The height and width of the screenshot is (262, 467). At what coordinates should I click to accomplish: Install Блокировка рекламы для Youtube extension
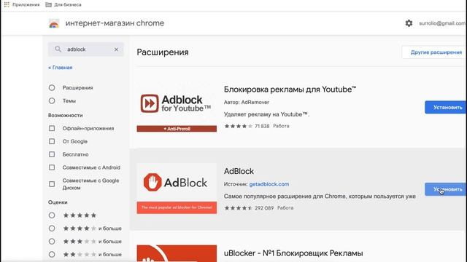pyautogui.click(x=446, y=107)
